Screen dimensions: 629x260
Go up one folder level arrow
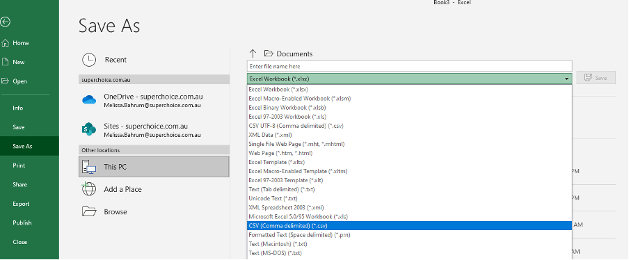(x=253, y=54)
